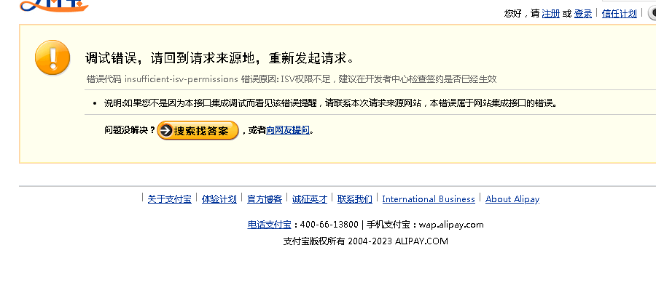Open 关于支付宝 footer link
Image resolution: width=656 pixels, height=293 pixels.
[x=169, y=199]
